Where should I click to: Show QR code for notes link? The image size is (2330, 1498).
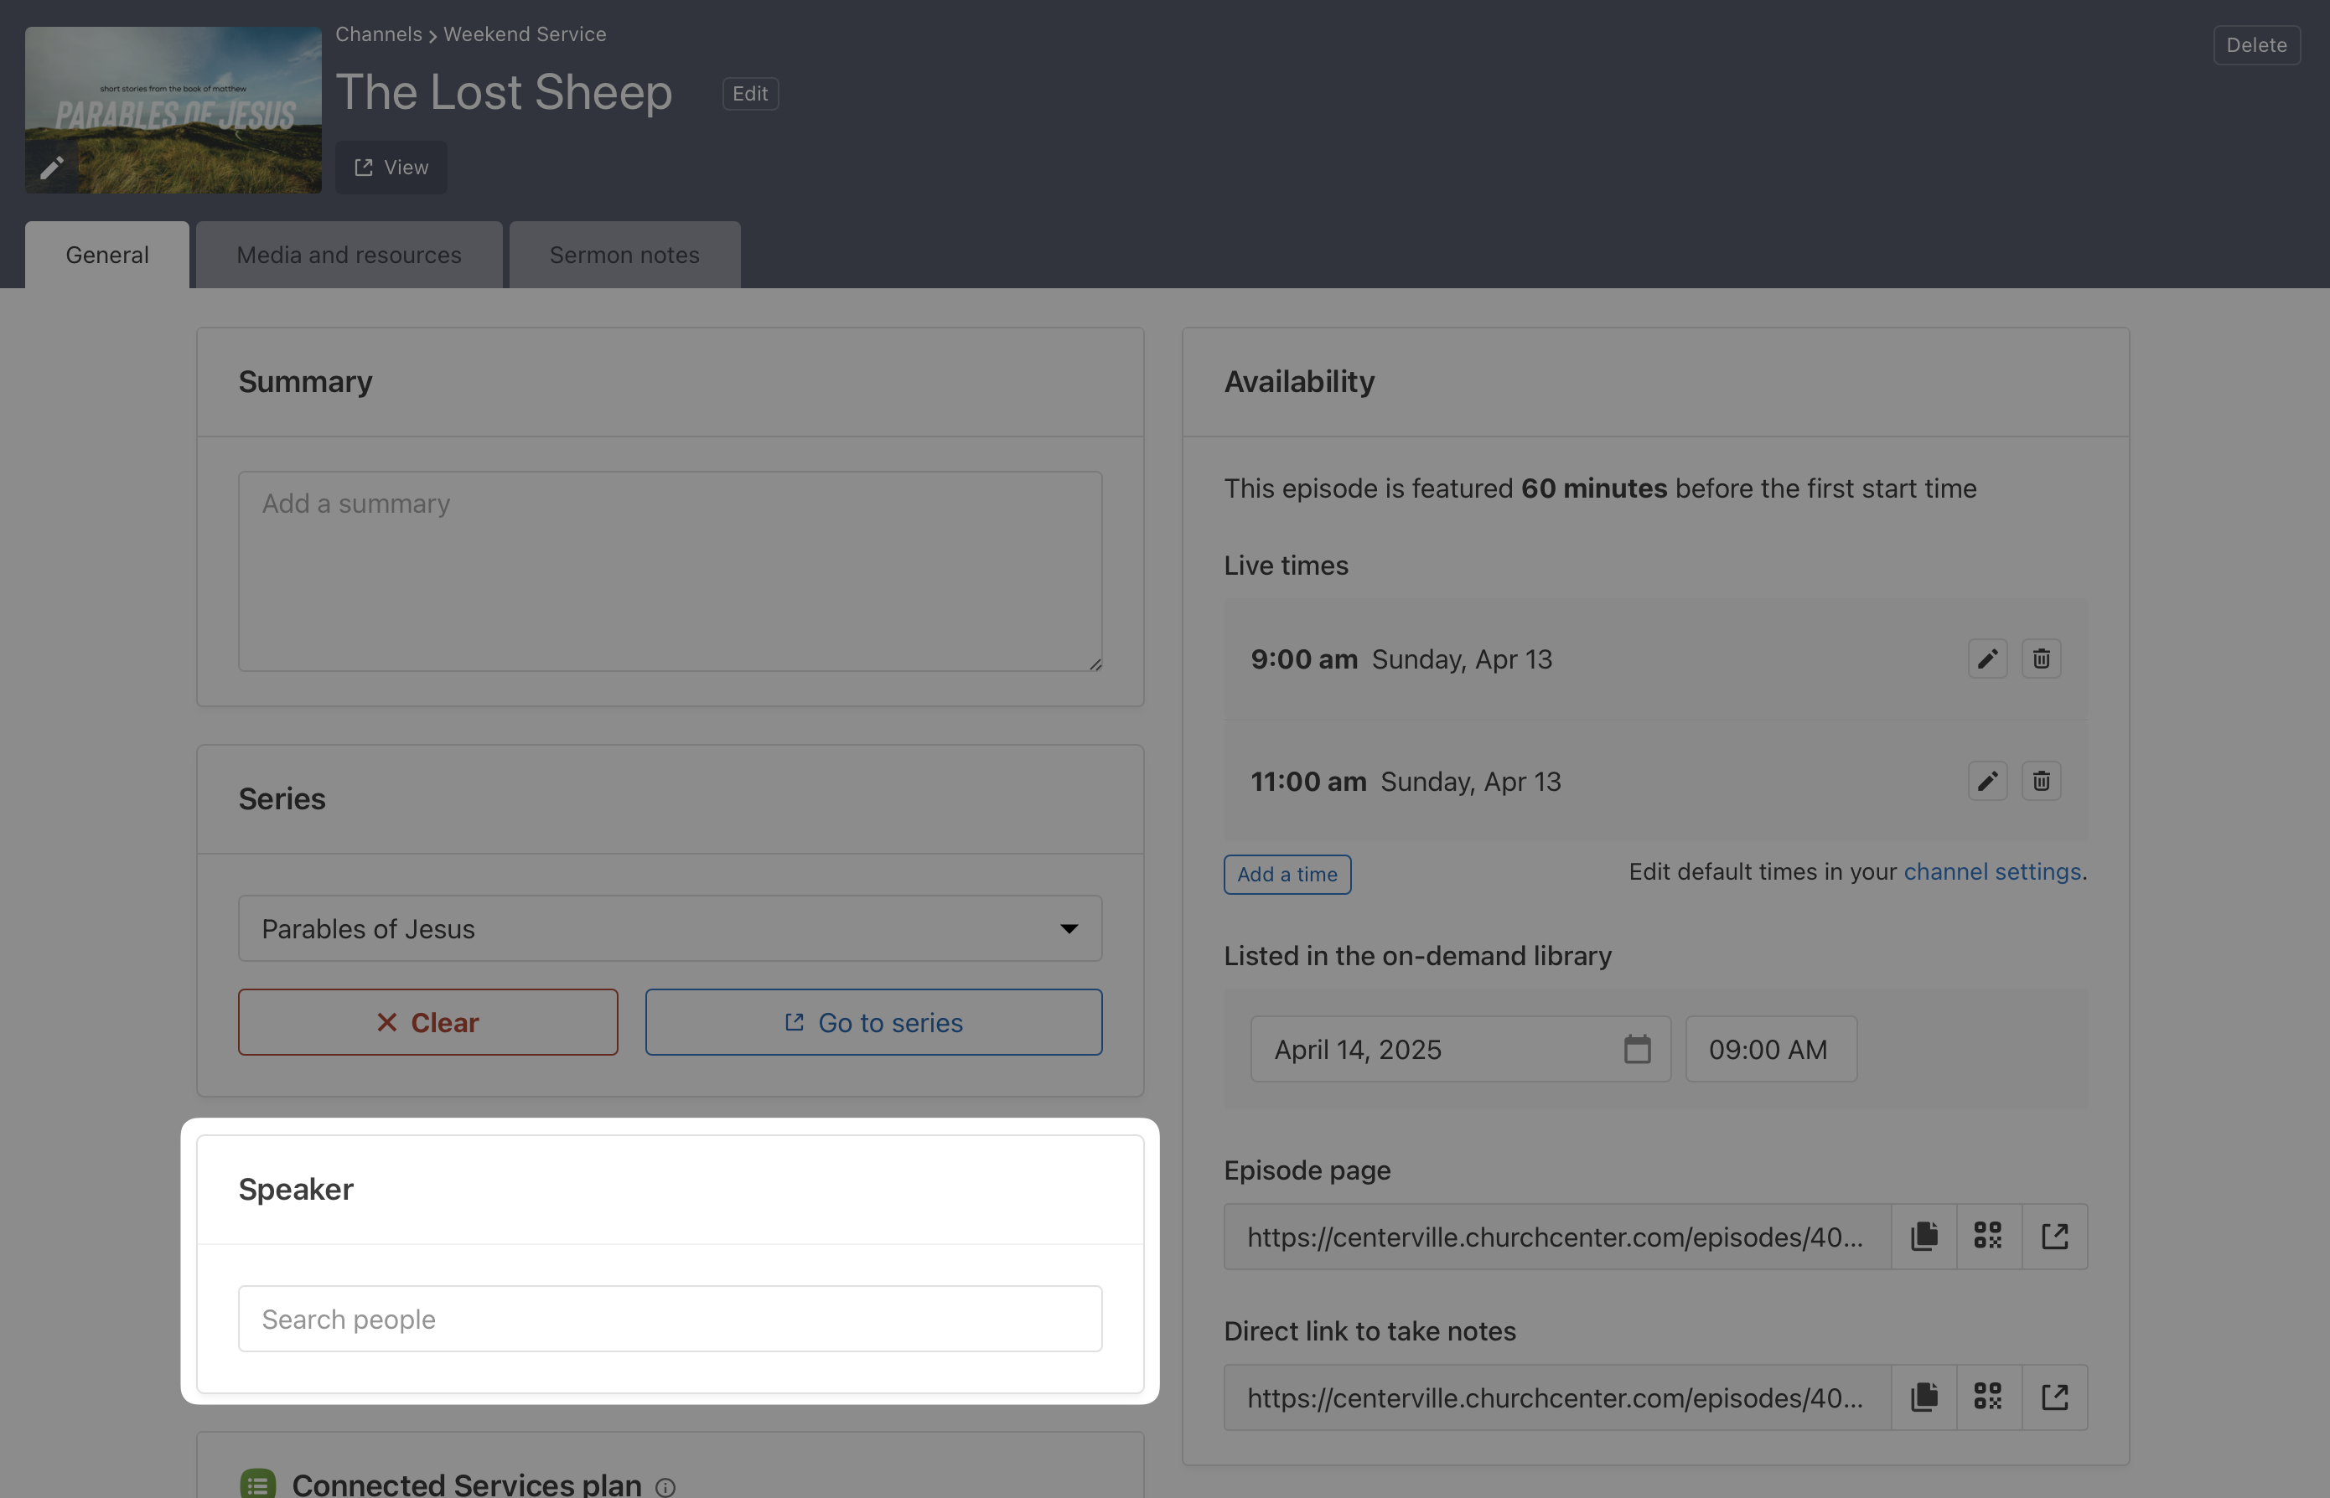pos(1987,1397)
